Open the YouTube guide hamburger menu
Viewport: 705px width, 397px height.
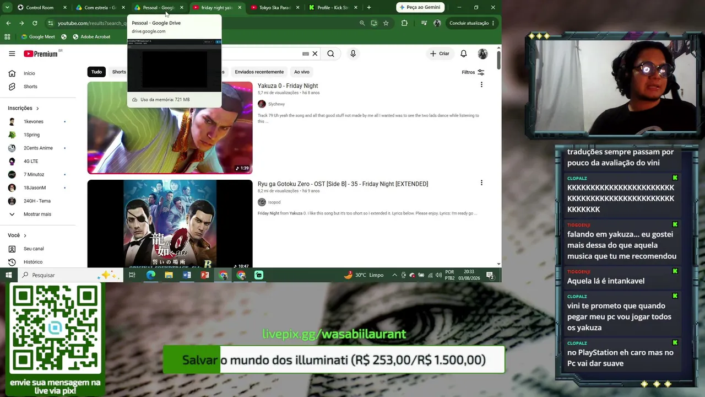point(12,53)
